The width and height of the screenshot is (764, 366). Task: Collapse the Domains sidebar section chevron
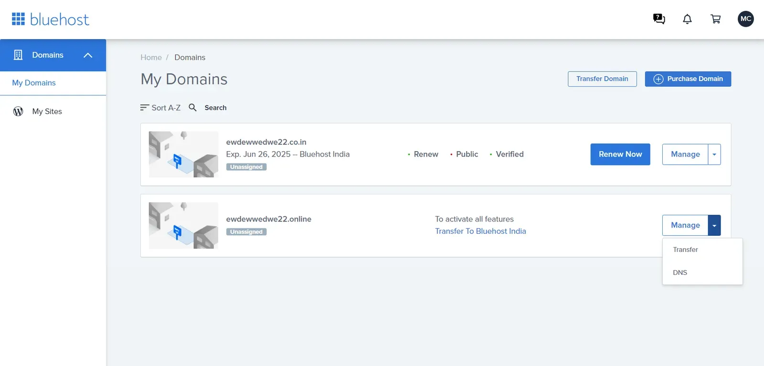coord(88,55)
